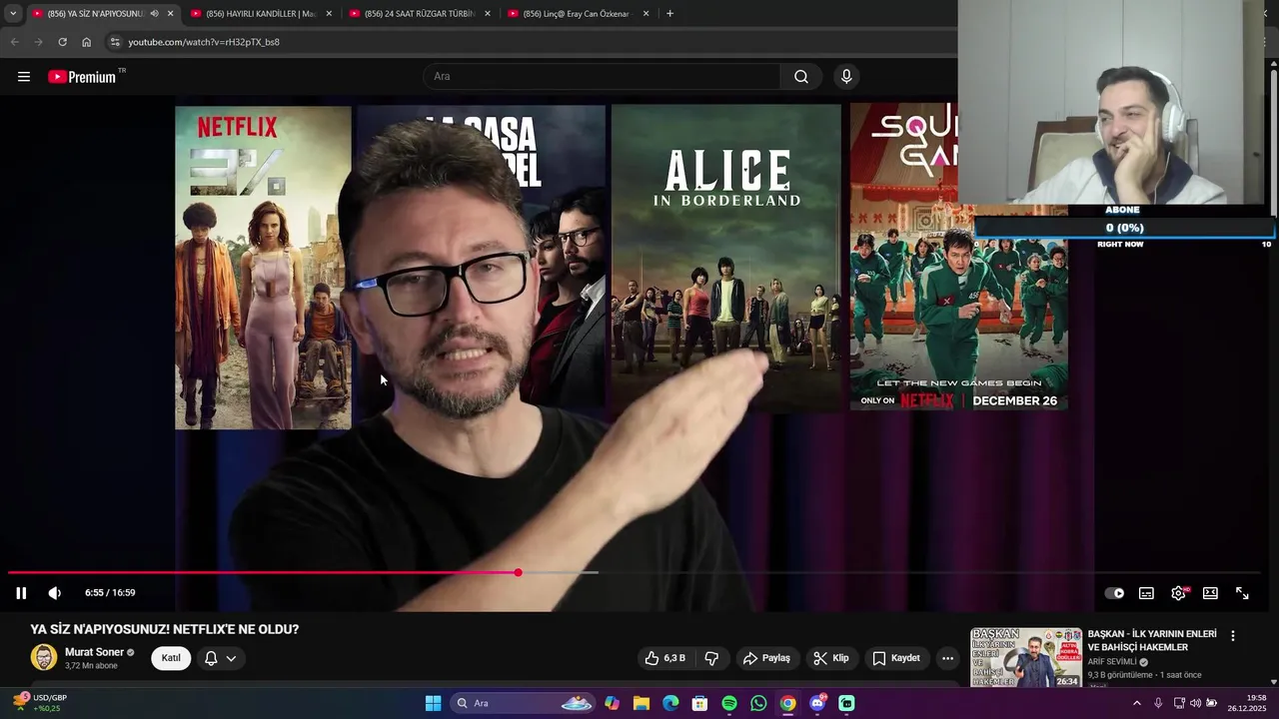1279x719 pixels.
Task: Click the search magnifier button
Action: coord(801,77)
